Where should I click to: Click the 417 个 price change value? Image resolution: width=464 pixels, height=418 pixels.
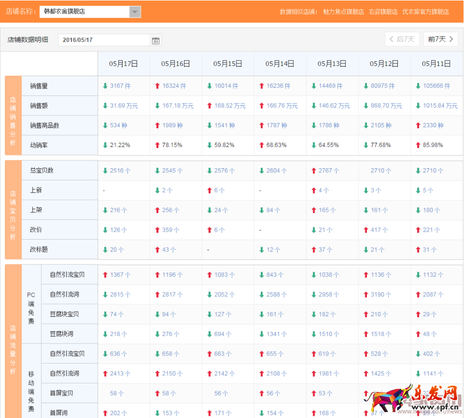tap(379, 230)
